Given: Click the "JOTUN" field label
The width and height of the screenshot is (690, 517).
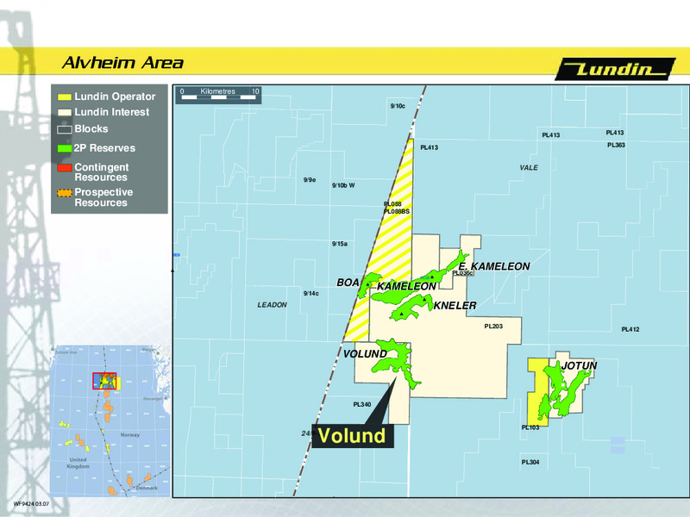Looking at the screenshot, I should [579, 365].
